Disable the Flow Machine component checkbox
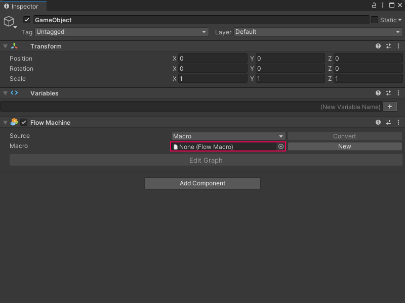The height and width of the screenshot is (303, 405). [24, 123]
